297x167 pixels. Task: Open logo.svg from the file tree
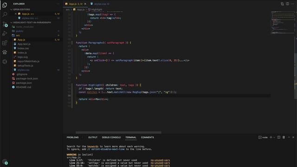[x=23, y=57]
